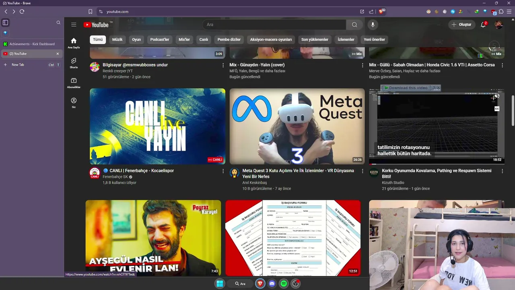Click Download this video button
The image size is (515, 290).
(x=406, y=88)
